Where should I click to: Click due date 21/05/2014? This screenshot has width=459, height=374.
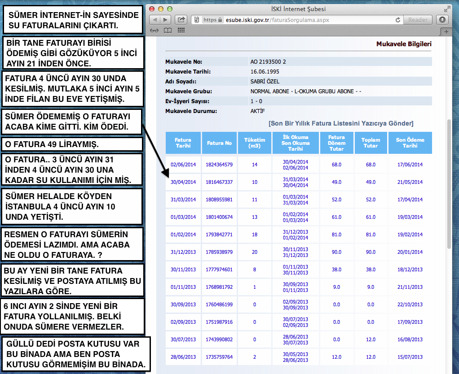[x=410, y=182]
